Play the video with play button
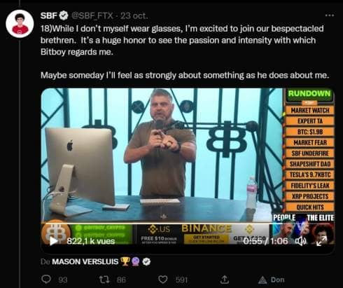Screen dimensions: 343x288 click(x=54, y=241)
